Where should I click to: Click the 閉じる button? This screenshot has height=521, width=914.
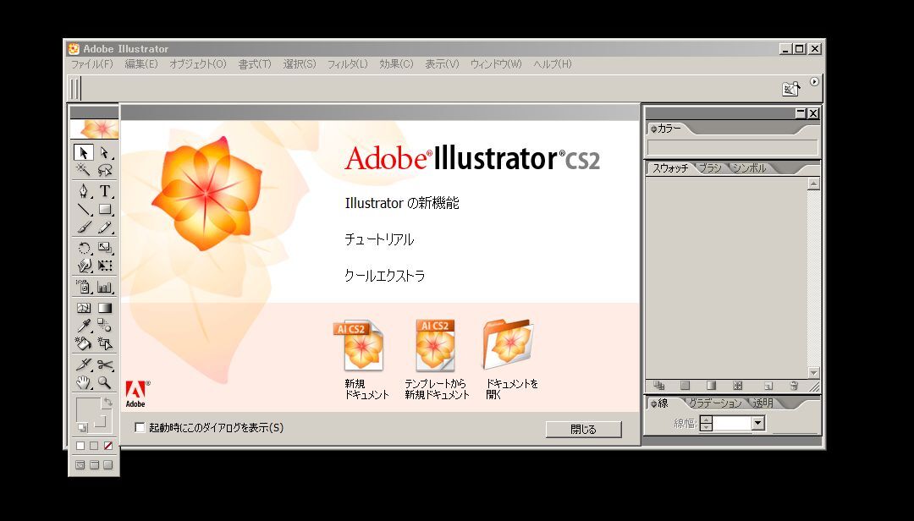[583, 430]
